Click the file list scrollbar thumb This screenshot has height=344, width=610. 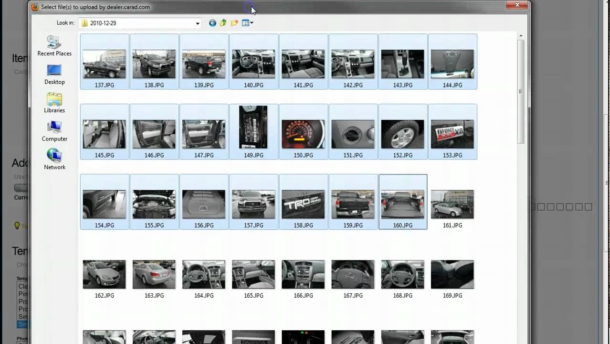click(521, 91)
